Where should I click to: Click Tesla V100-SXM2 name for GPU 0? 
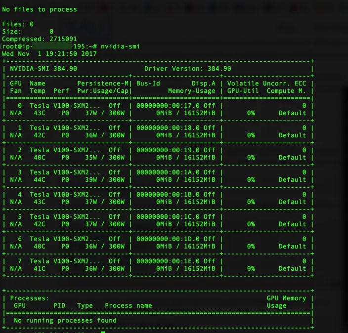pos(65,106)
